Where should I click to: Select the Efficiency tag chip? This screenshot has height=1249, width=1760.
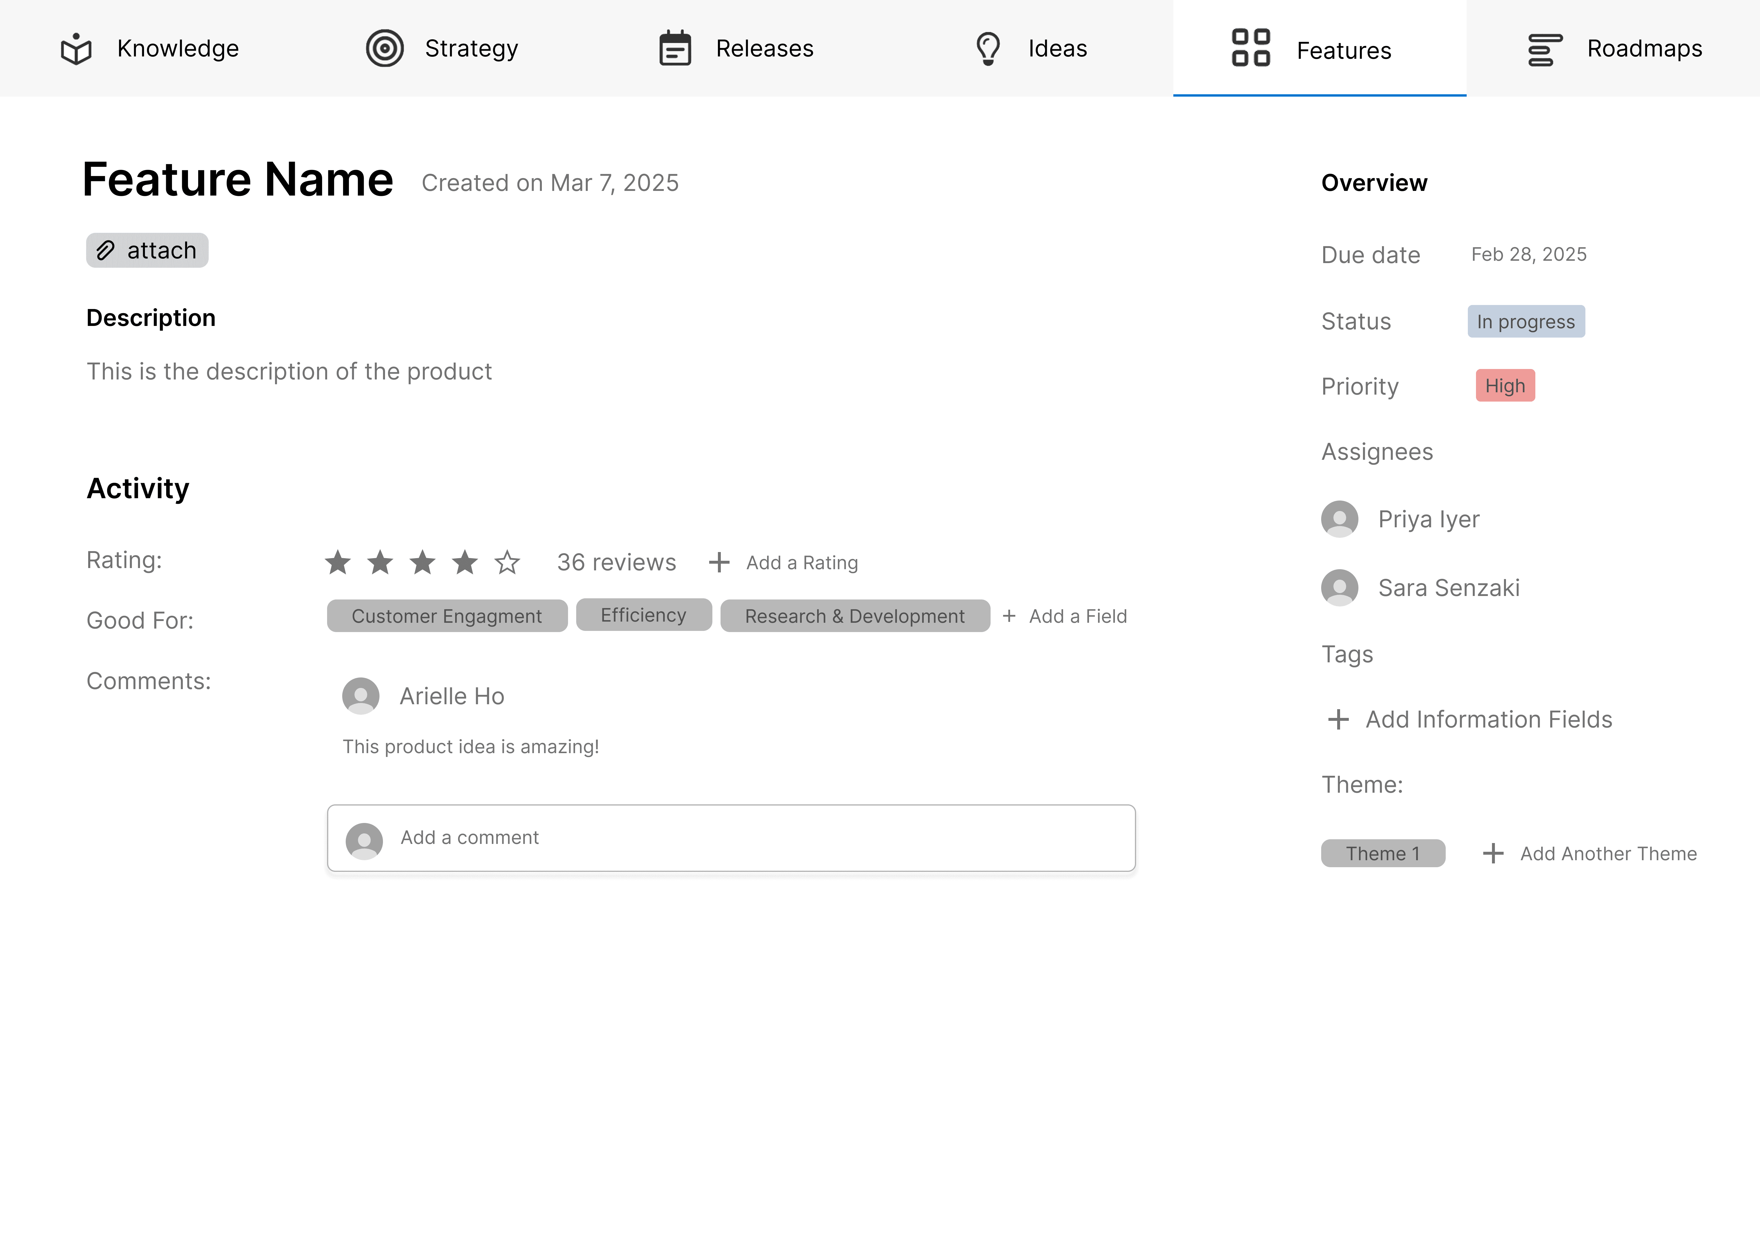click(x=644, y=615)
